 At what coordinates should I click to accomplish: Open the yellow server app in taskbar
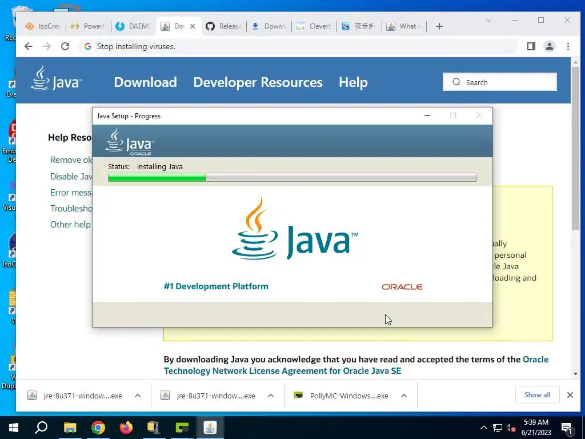tap(153, 428)
